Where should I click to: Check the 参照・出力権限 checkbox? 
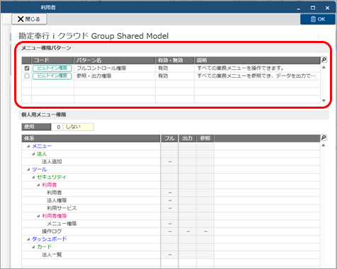pos(27,76)
